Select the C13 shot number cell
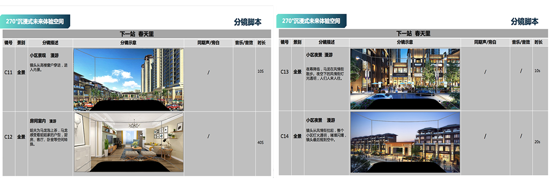 click(x=285, y=72)
